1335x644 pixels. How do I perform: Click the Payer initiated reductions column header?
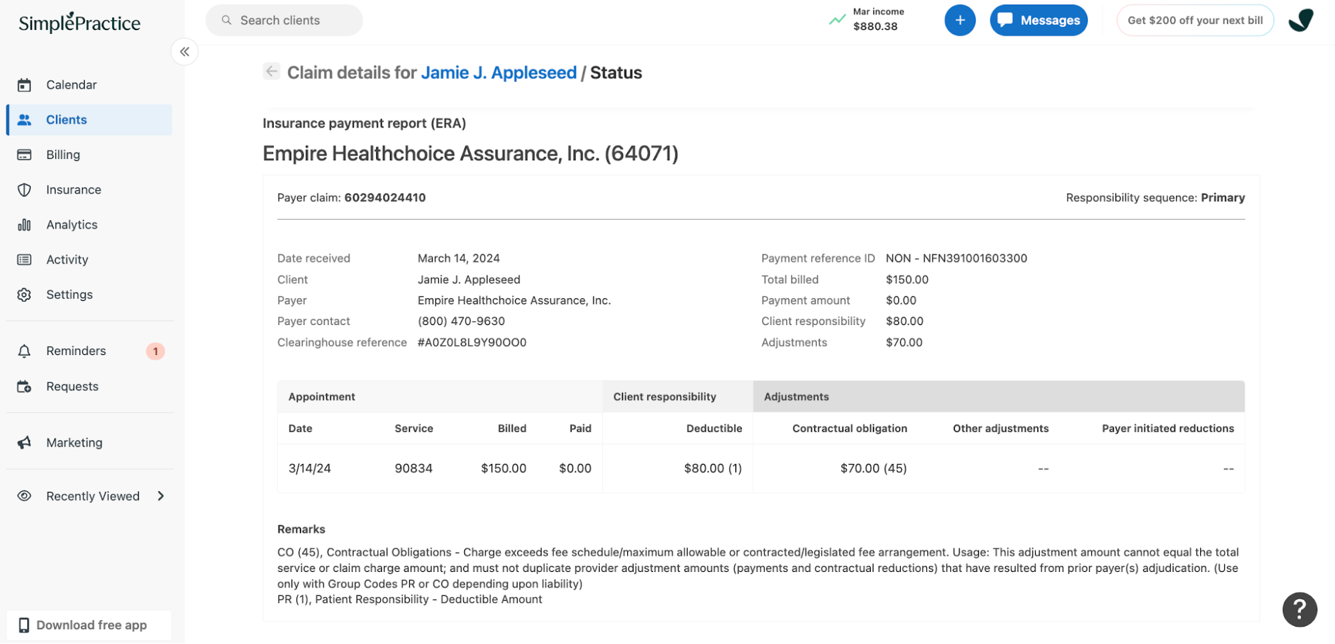[1167, 428]
